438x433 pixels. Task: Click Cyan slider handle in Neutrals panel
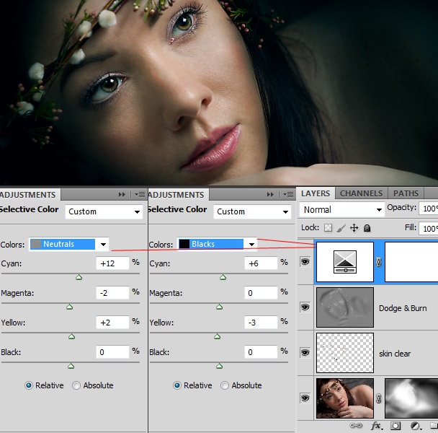(79, 277)
